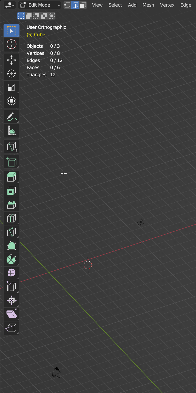Click the Faces "0 / 6" statistic

(55, 67)
